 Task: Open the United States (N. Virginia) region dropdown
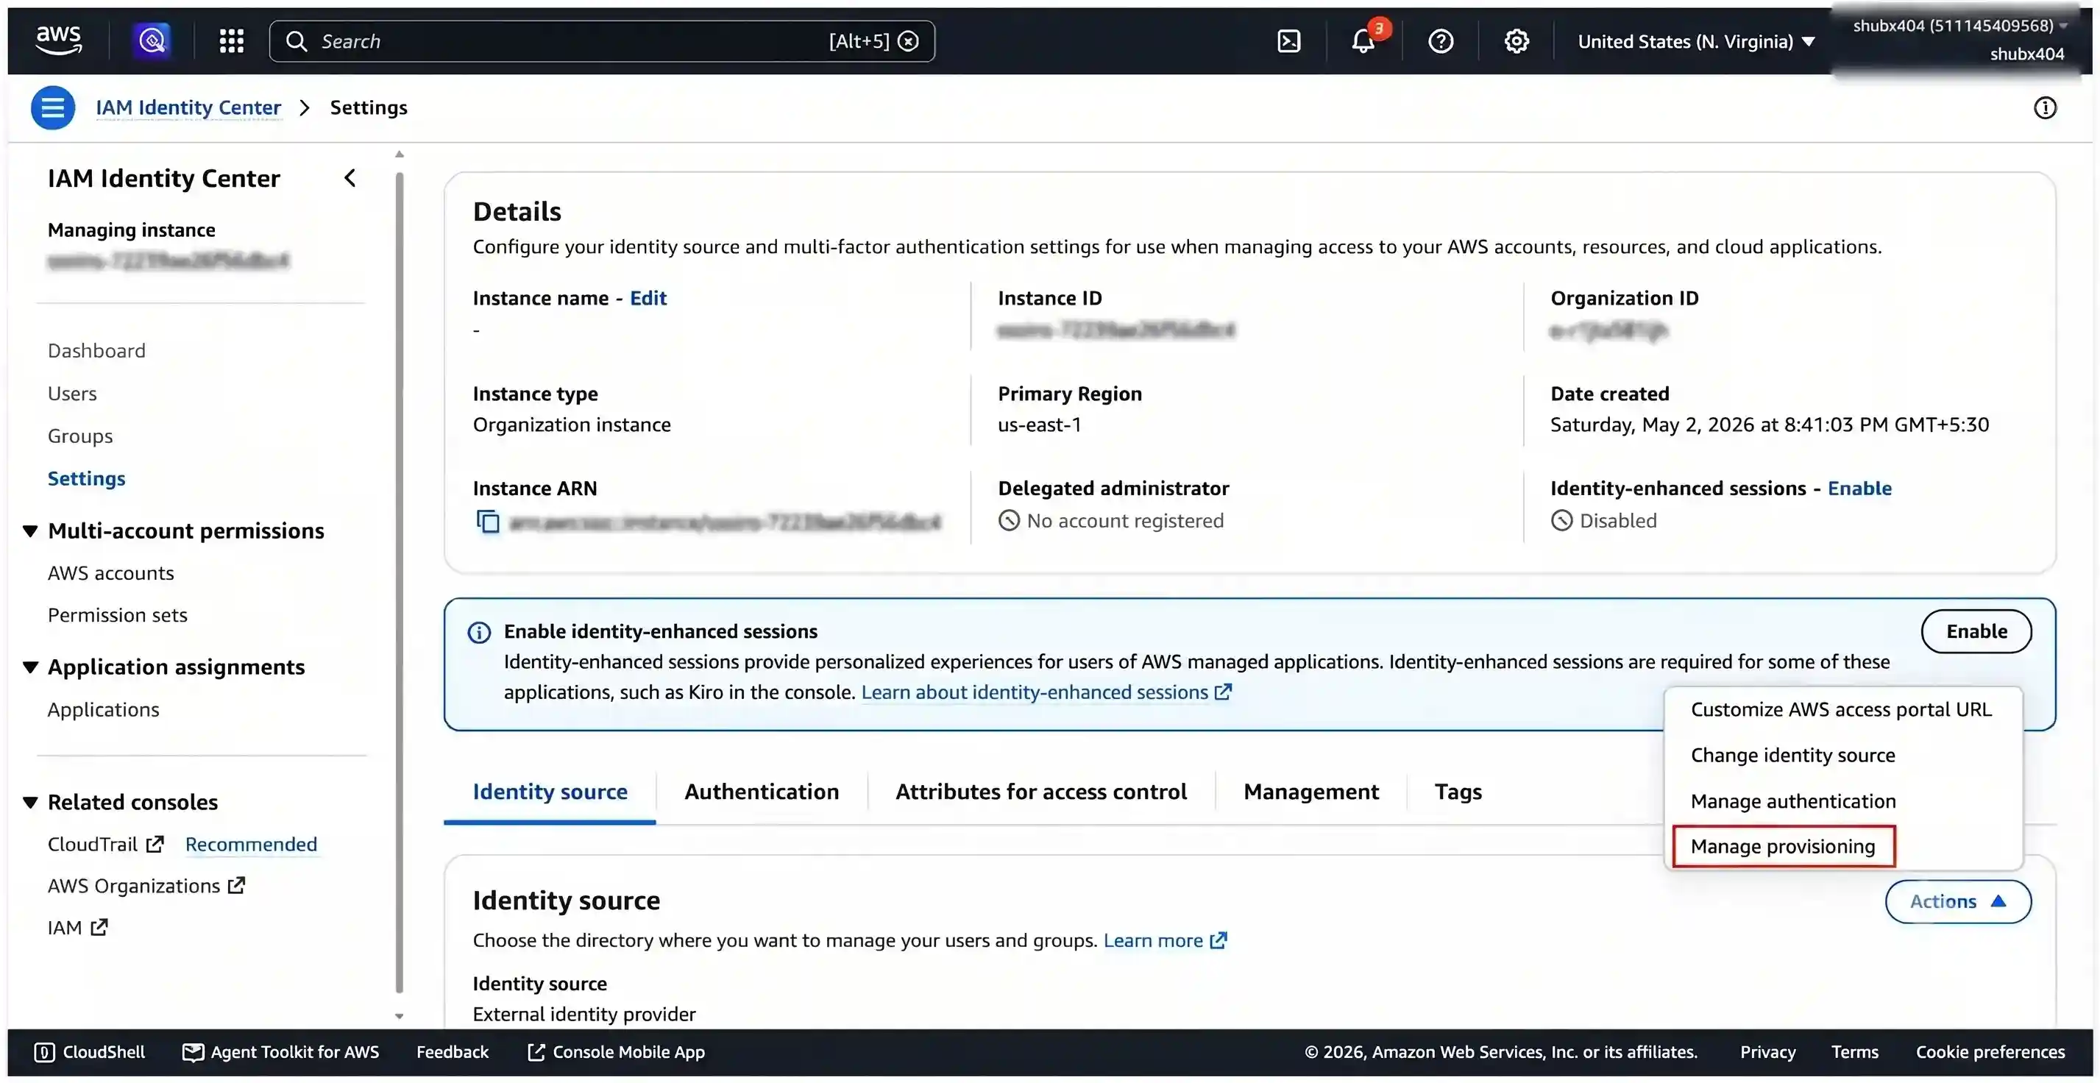(x=1695, y=41)
